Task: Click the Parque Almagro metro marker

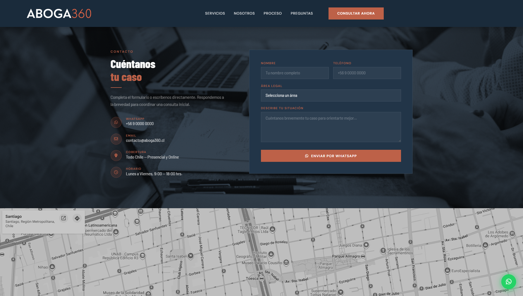Action: click(363, 257)
